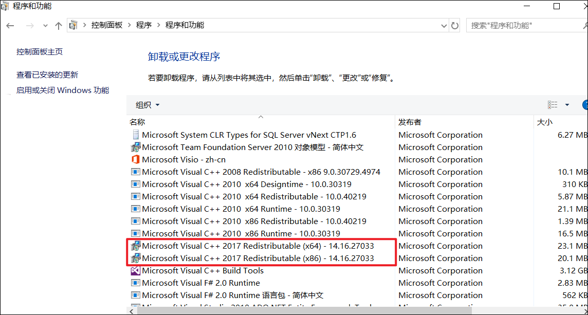The width and height of the screenshot is (588, 315).
Task: Click the Visual C++ 2017 Redistributable (x64) icon
Action: [136, 246]
